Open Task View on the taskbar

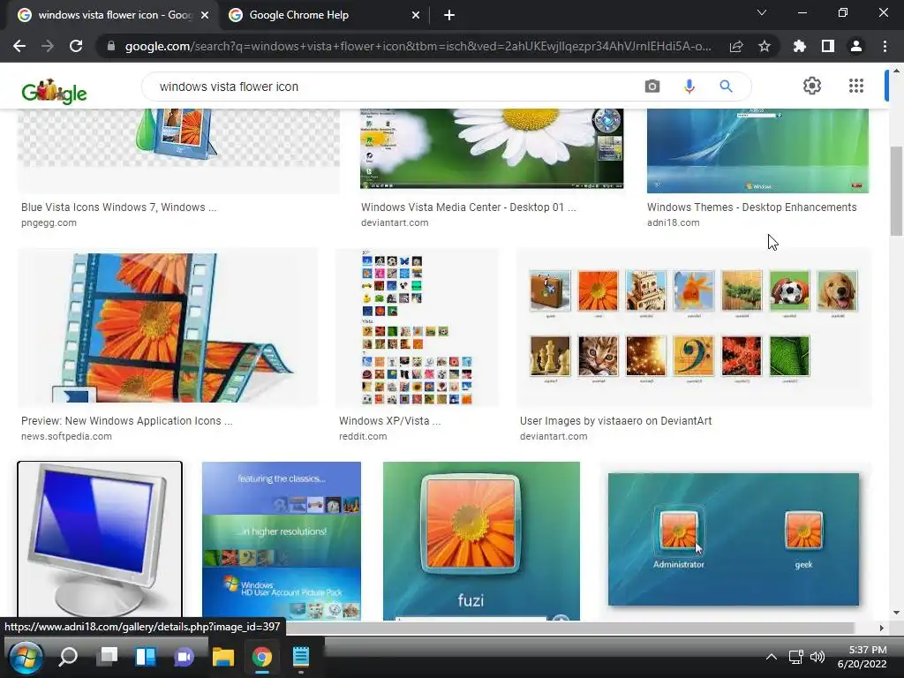[x=107, y=657]
